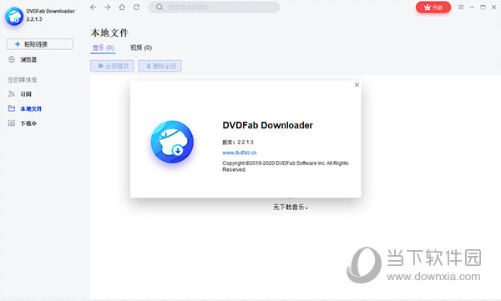Open 订阅 subscriptions in sidebar
501x301 pixels.
[26, 94]
